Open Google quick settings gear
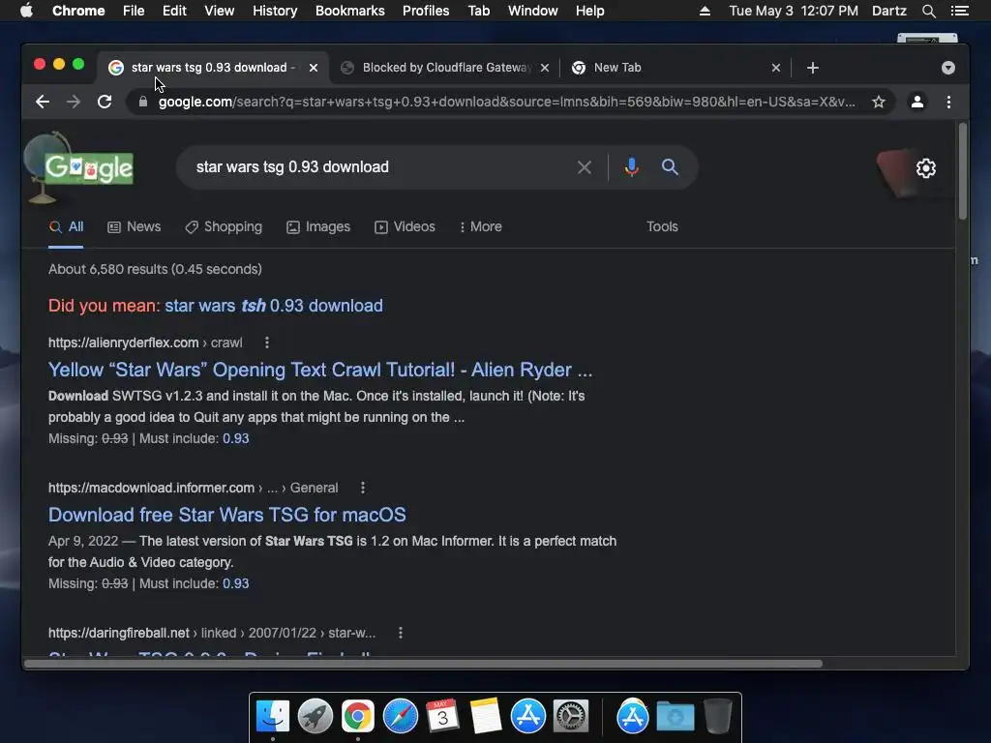Viewport: 991px width, 743px height. point(926,168)
